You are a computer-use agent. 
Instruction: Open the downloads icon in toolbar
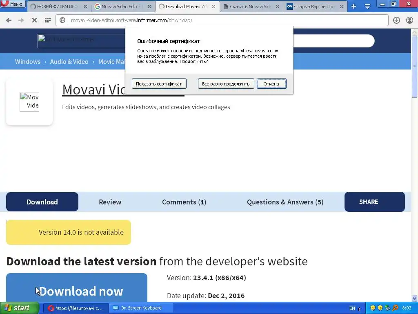pyautogui.click(x=396, y=20)
